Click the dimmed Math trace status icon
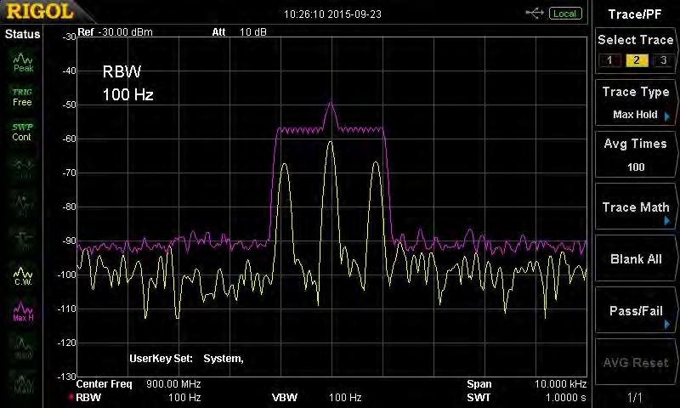The height and width of the screenshot is (408, 680). pos(23,383)
